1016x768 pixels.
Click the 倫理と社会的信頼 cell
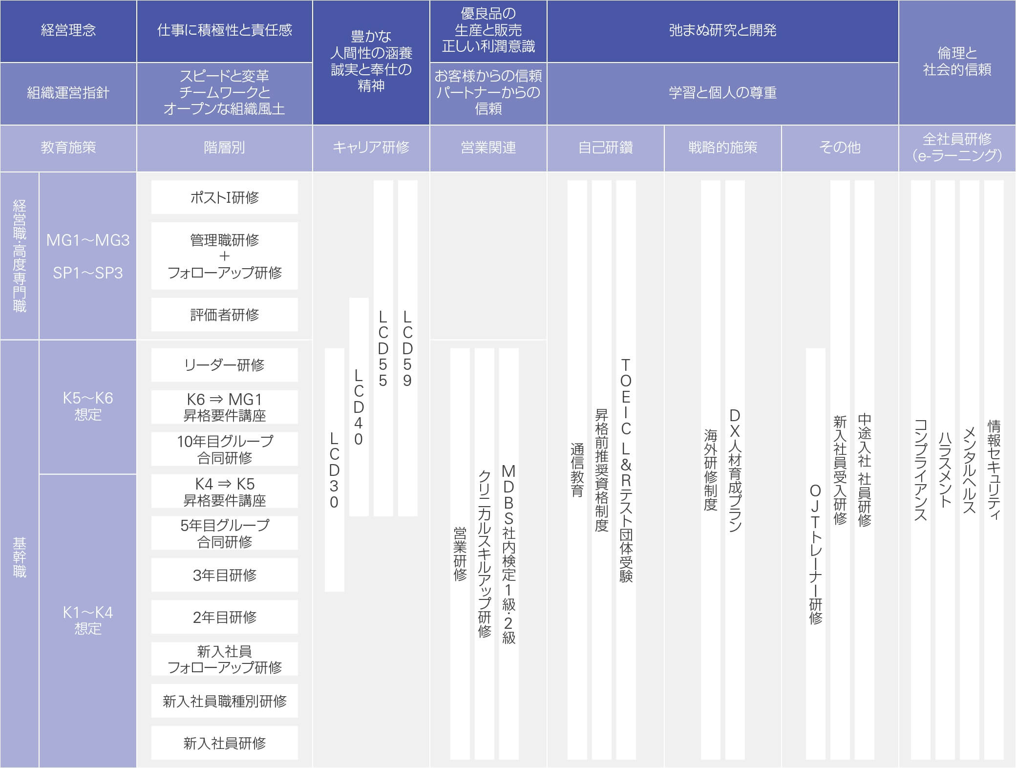click(957, 62)
